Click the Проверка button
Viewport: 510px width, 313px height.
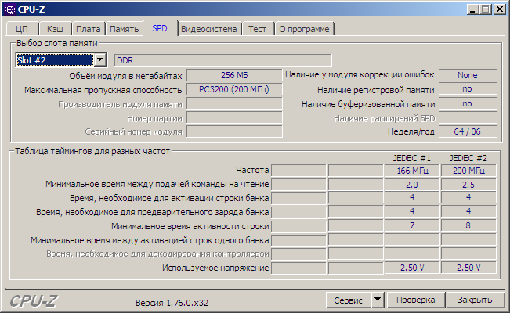tap(416, 300)
